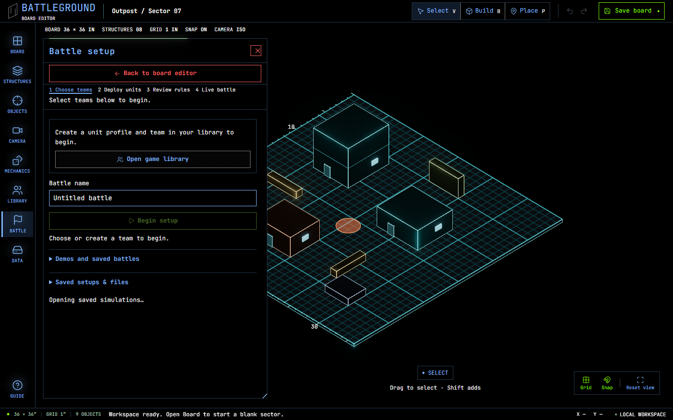Go to step 4 Live battle

click(x=215, y=90)
